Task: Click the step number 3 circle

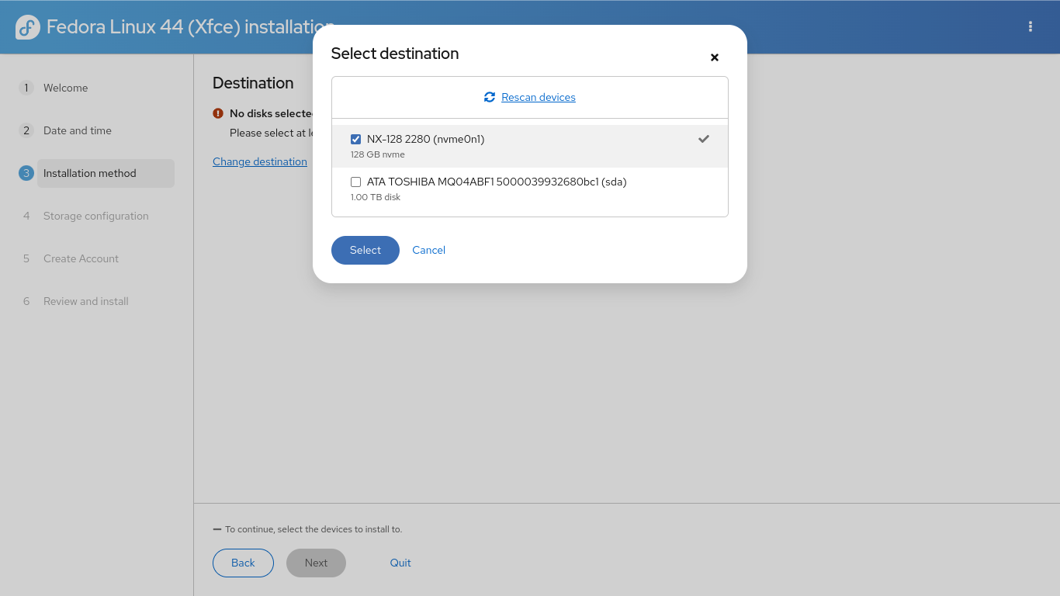Action: 26,173
